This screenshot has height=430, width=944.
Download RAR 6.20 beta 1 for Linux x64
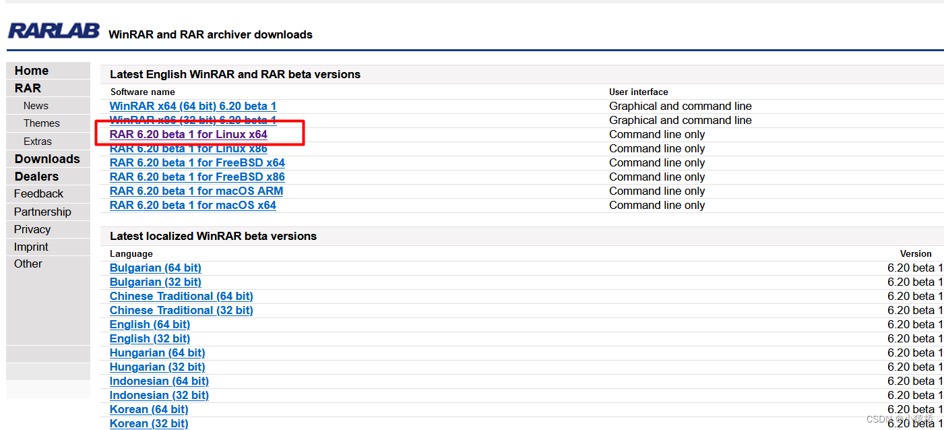click(189, 135)
